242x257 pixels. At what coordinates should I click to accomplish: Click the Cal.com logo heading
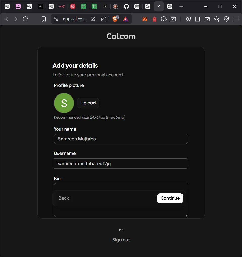(x=121, y=36)
